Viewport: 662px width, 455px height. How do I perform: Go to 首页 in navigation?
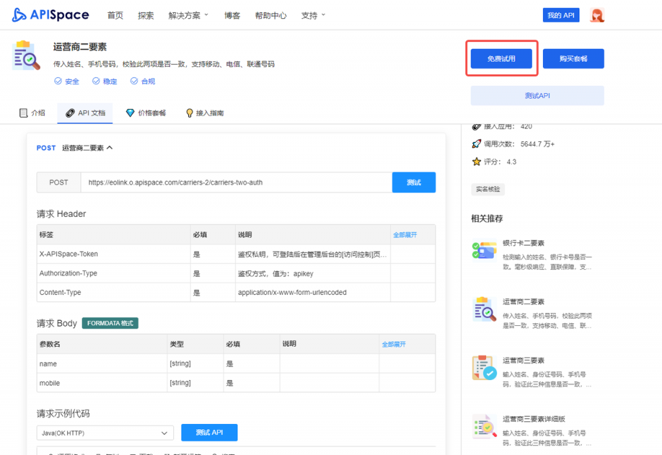click(115, 15)
